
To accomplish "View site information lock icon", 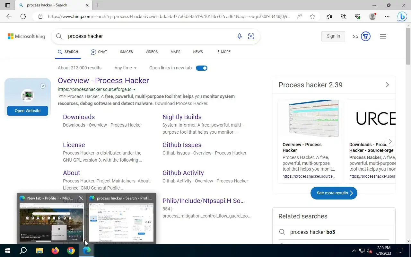I will (40, 16).
